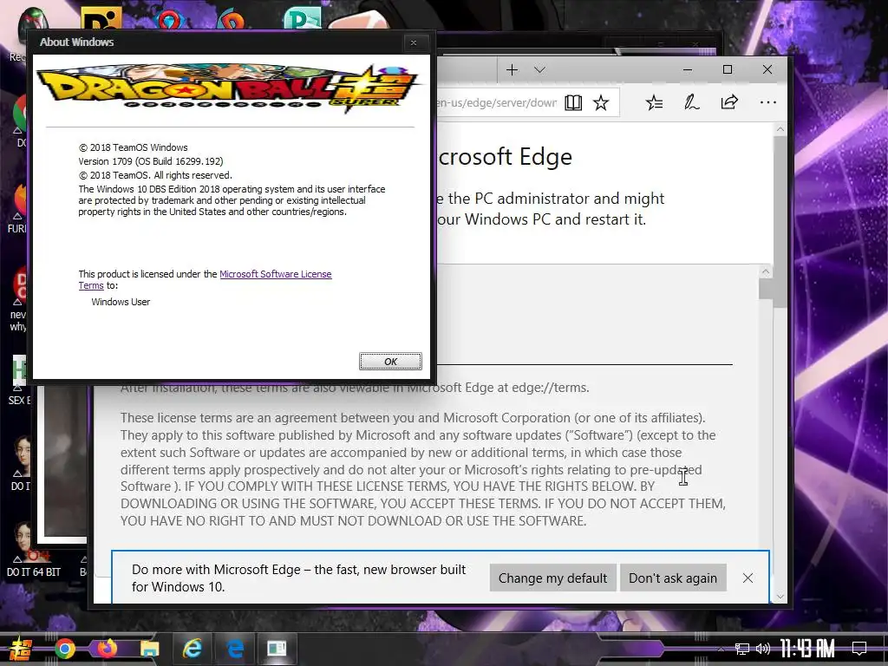888x666 pixels.
Task: Dismiss the Edge default browser banner
Action: click(x=748, y=578)
